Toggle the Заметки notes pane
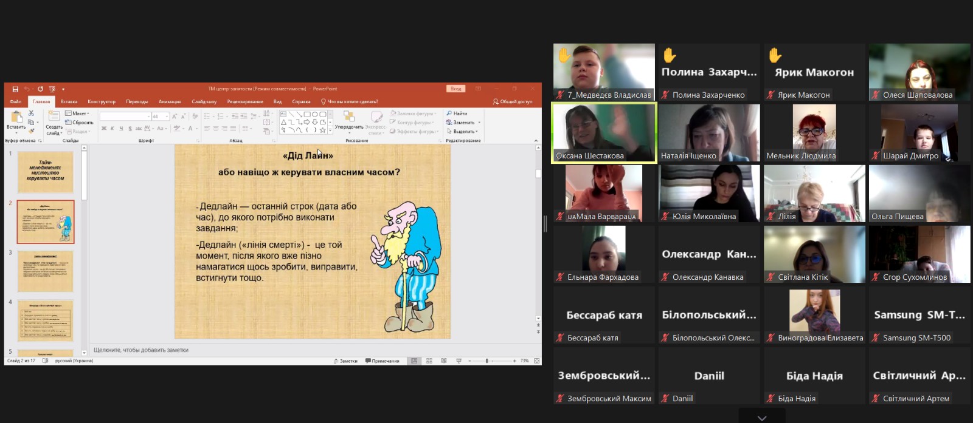Screen dimensions: 973x423 345,361
